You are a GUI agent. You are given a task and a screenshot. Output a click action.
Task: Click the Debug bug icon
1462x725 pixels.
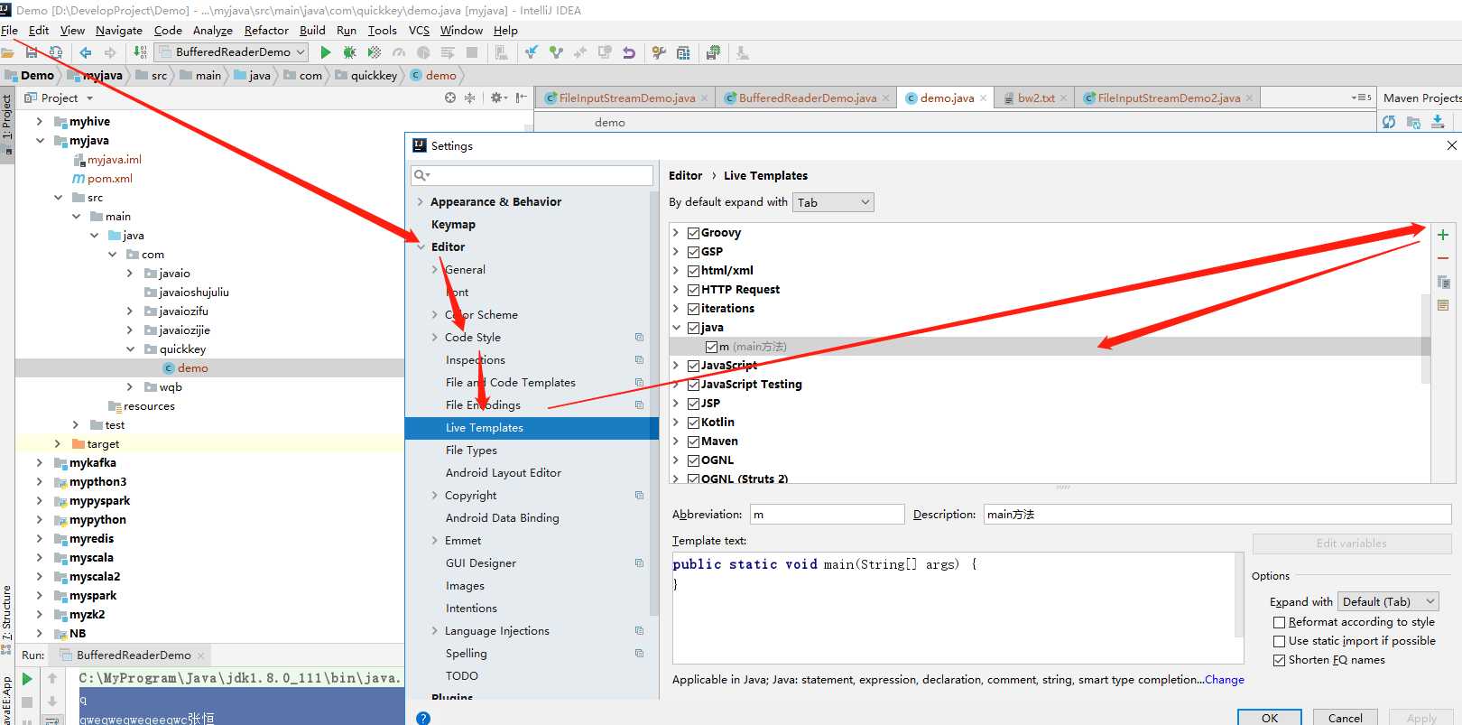[x=350, y=52]
